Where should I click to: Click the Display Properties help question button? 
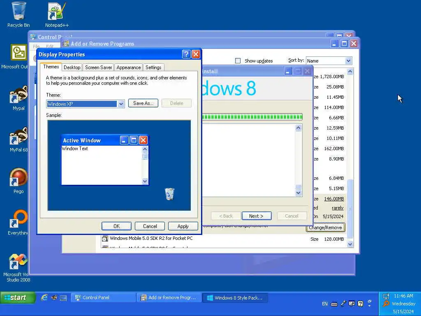tap(186, 54)
